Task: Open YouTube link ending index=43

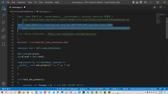Action: pos(76,28)
